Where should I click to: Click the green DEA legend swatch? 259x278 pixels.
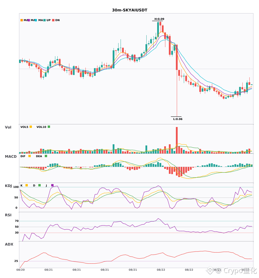tap(46, 156)
